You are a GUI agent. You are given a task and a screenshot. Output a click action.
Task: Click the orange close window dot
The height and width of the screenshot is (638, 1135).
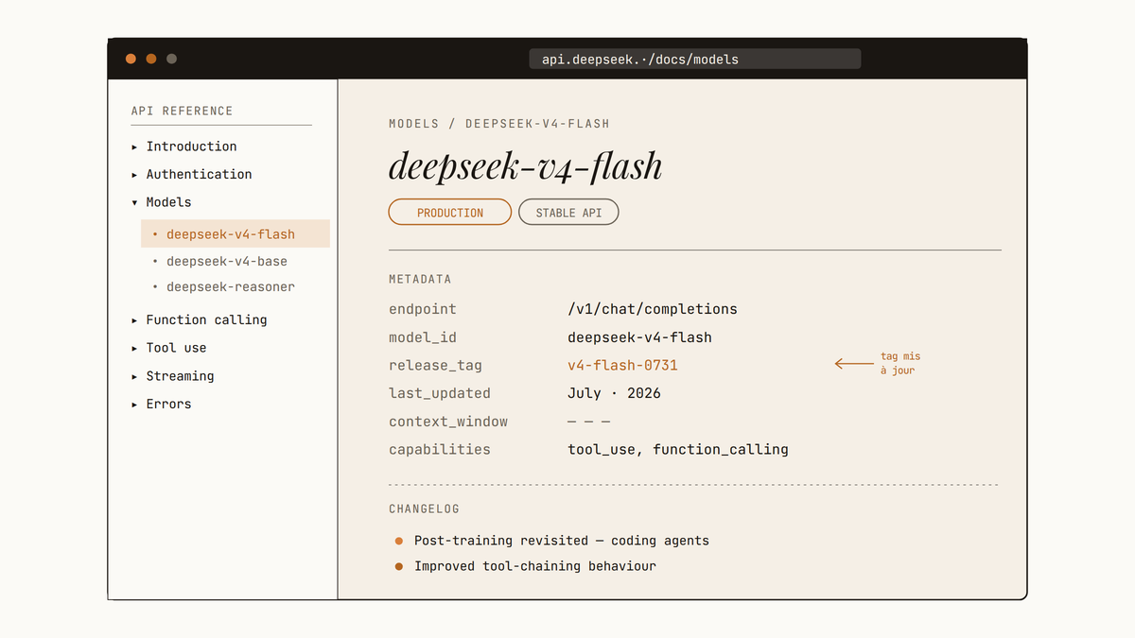[x=131, y=59]
